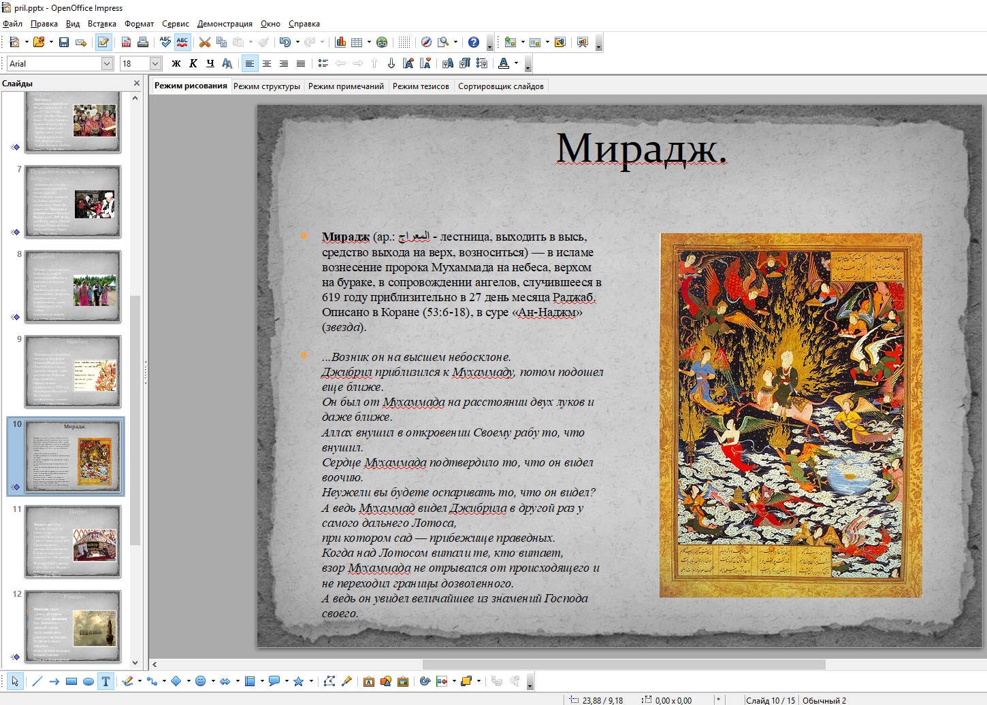987x705 pixels.
Task: Open the Демонстрация menu
Action: (225, 24)
